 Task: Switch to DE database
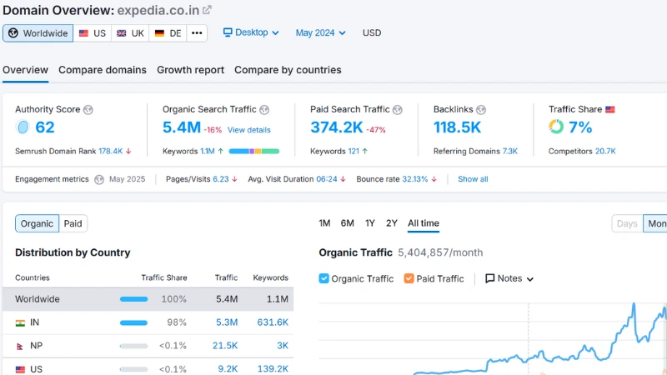[x=168, y=33]
